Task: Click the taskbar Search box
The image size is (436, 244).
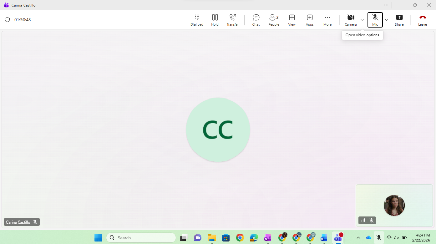Action: click(x=141, y=238)
